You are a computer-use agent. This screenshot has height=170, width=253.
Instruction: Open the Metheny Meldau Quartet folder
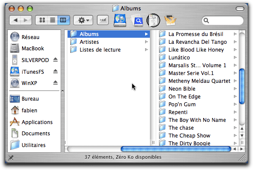click(198, 81)
